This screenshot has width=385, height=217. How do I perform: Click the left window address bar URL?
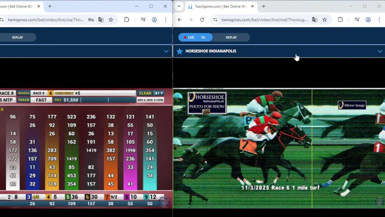point(46,20)
